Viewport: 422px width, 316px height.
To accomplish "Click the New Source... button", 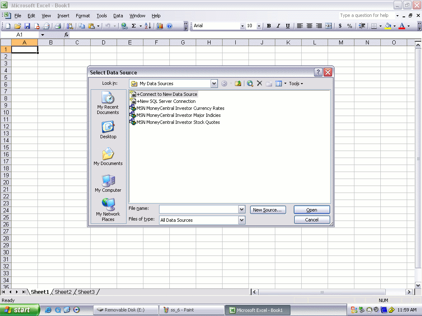I will (267, 210).
